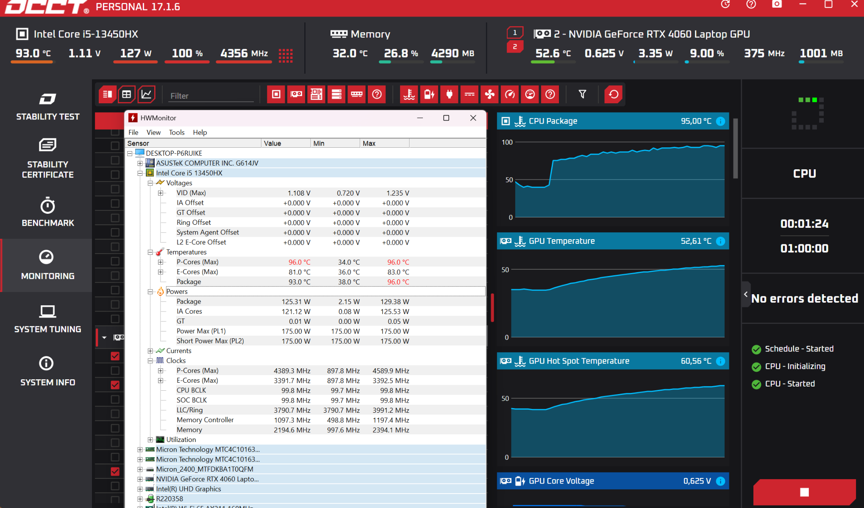Uncheck the first checked box under the GPU group
The width and height of the screenshot is (864, 508).
pos(115,356)
